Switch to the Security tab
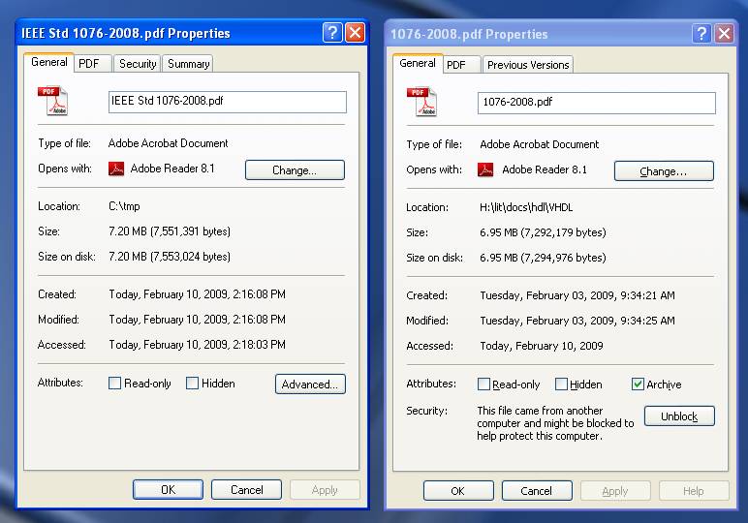748x523 pixels. tap(138, 64)
